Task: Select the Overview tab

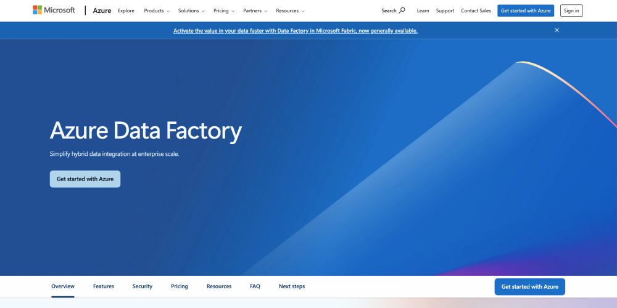Action: click(63, 286)
